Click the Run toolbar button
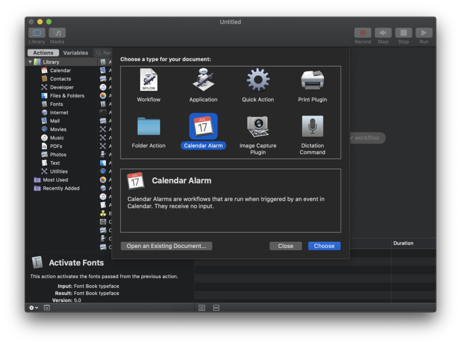 pos(424,33)
